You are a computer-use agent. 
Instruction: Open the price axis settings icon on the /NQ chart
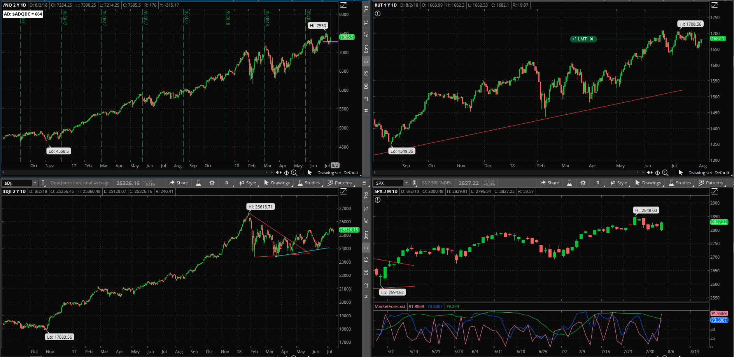(x=343, y=5)
